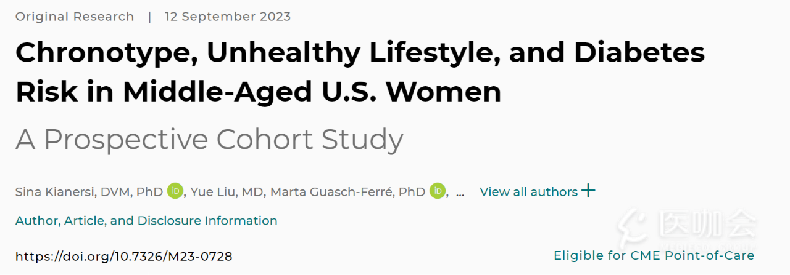
Task: Select author Sina Kianersi, DVM, PhD
Action: point(89,192)
